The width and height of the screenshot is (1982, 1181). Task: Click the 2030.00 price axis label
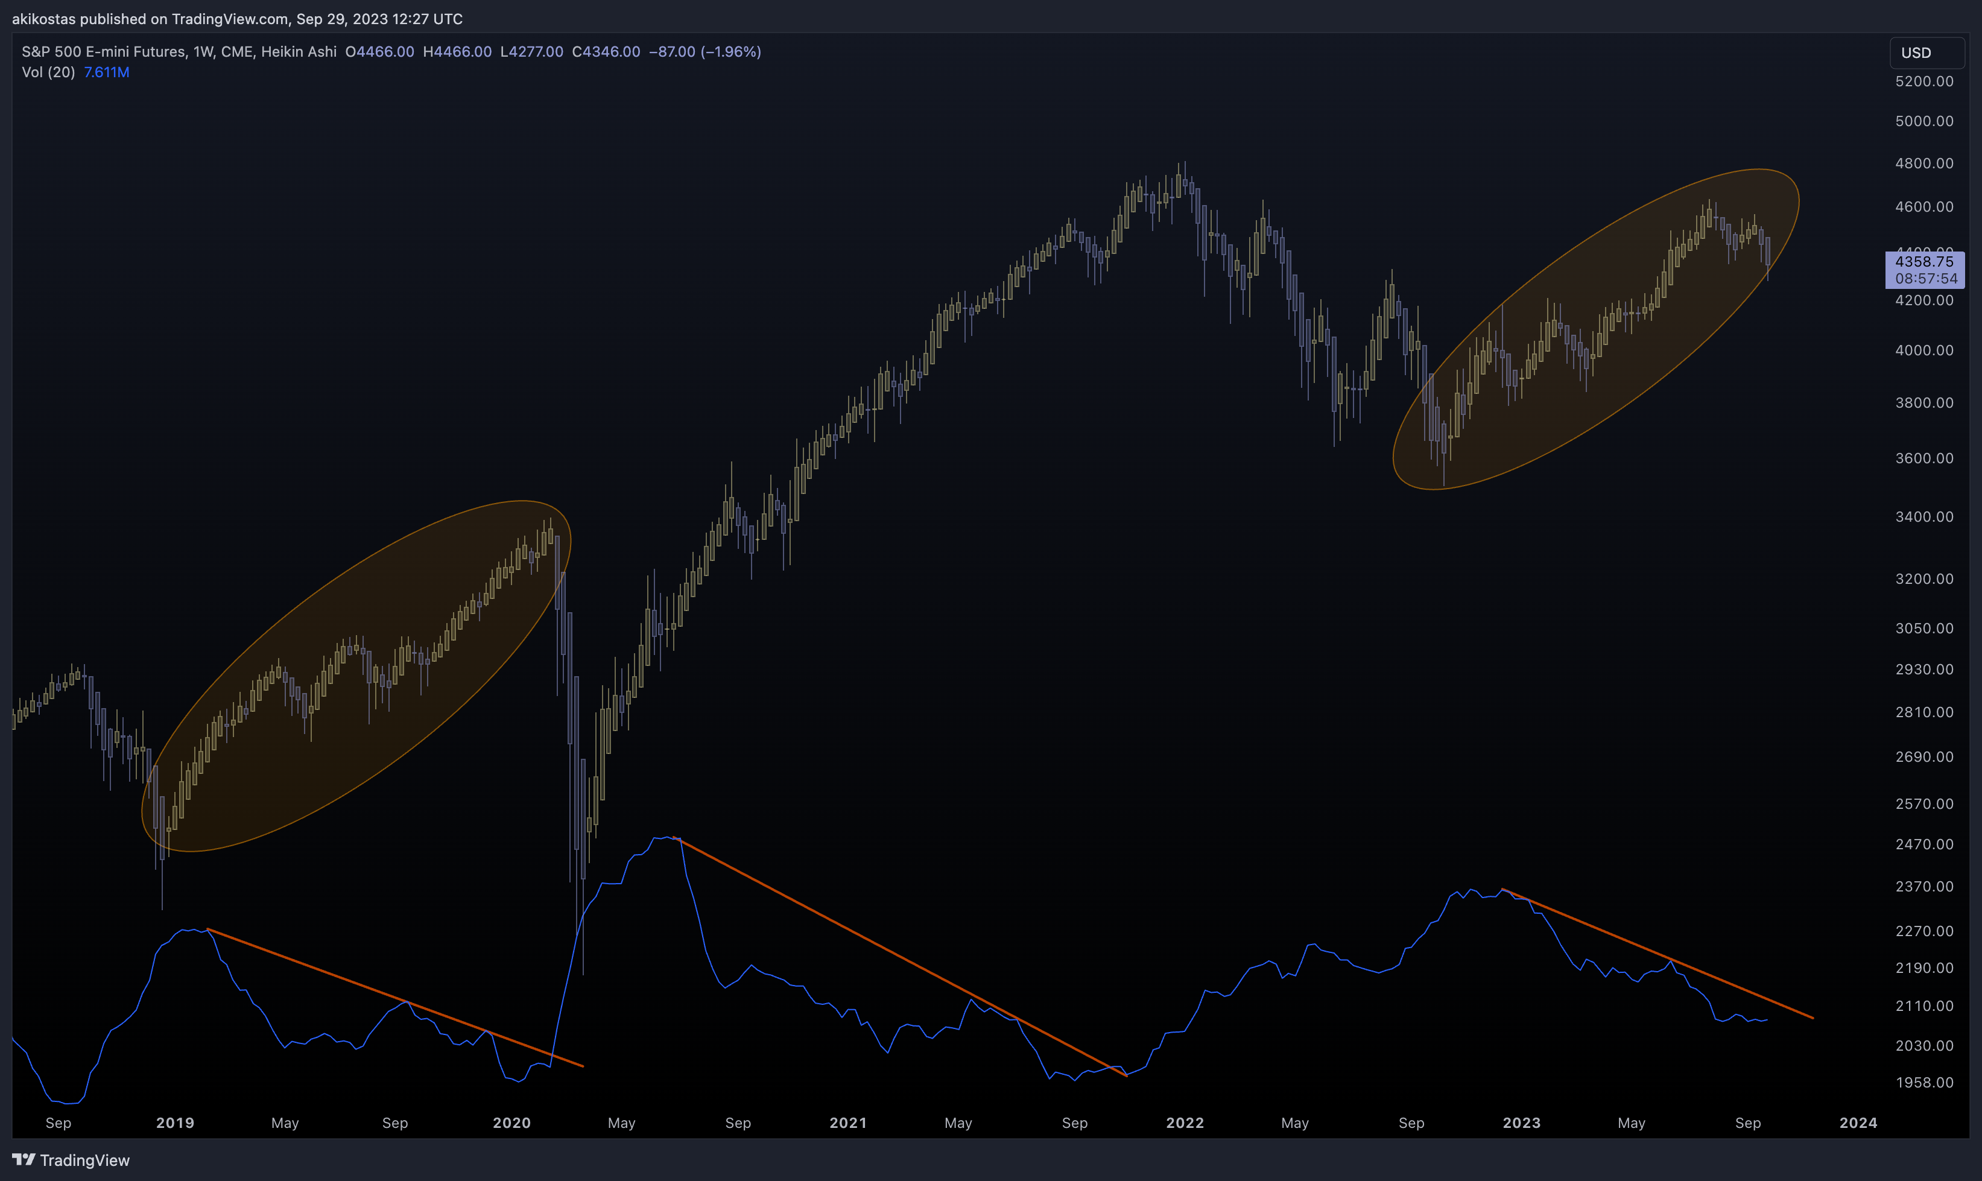coord(1924,1046)
